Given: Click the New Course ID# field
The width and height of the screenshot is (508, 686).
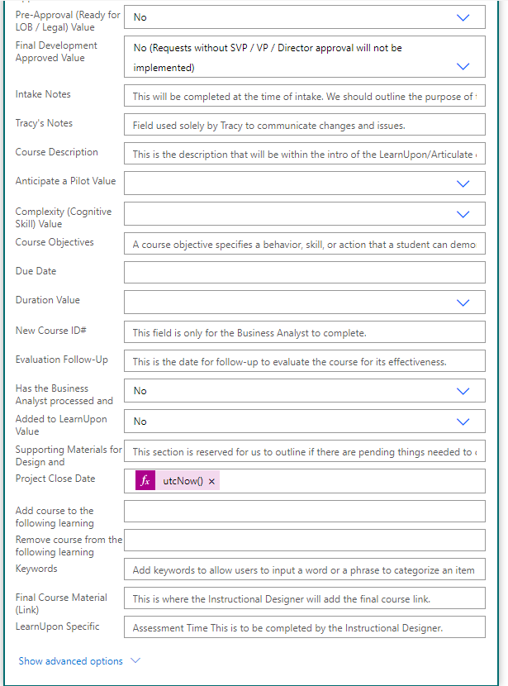Looking at the screenshot, I should [x=305, y=332].
